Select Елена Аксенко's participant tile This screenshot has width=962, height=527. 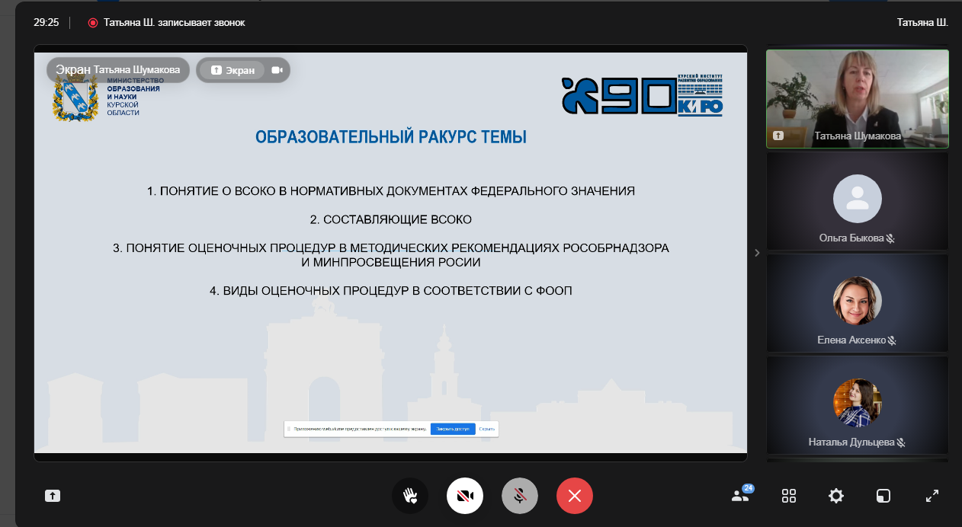click(x=858, y=303)
